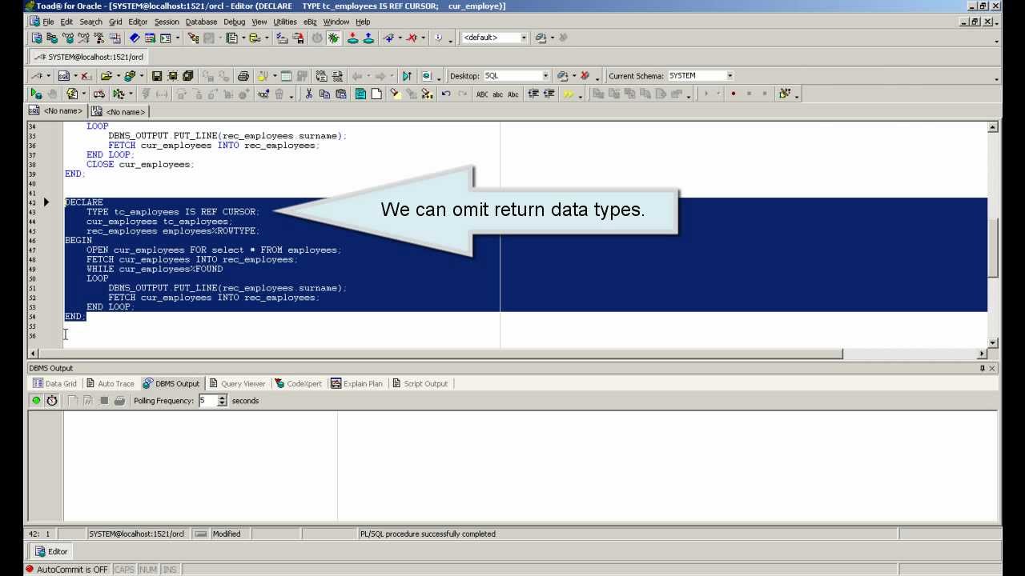Click the Editor window button at bottom

[51, 551]
